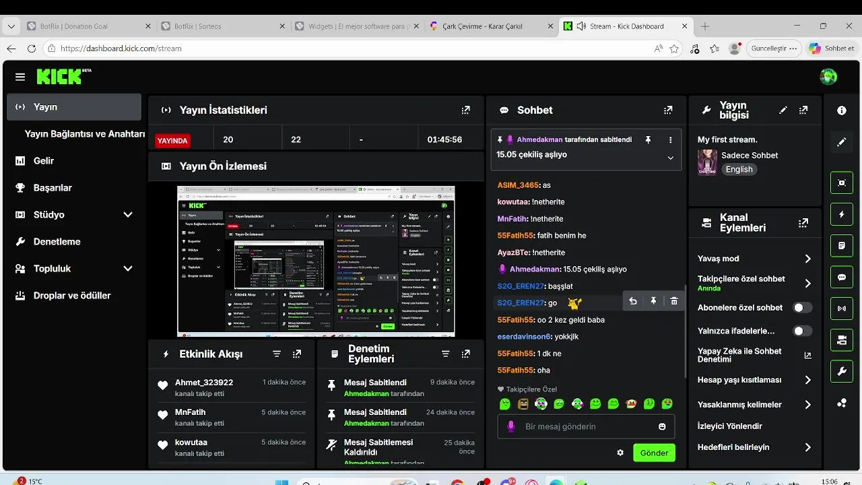Open emoji picker in message box
862x485 pixels.
(x=662, y=426)
